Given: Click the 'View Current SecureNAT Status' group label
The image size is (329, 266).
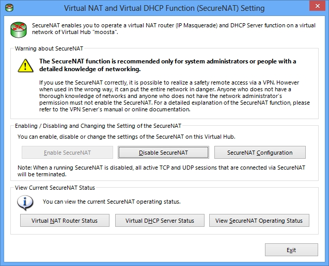Looking at the screenshot, I should click(55, 188).
